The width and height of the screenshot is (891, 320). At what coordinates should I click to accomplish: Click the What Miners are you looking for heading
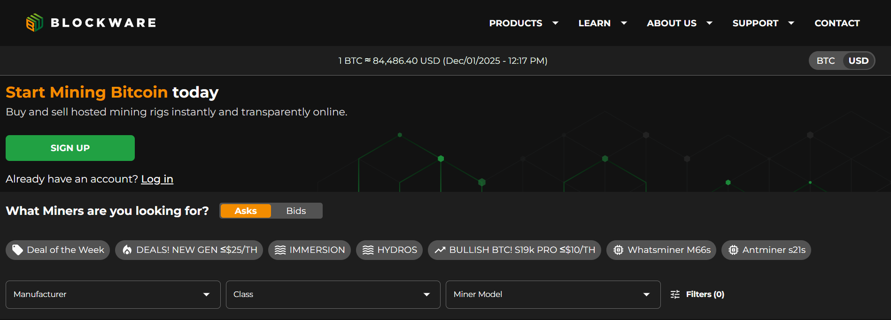107,211
